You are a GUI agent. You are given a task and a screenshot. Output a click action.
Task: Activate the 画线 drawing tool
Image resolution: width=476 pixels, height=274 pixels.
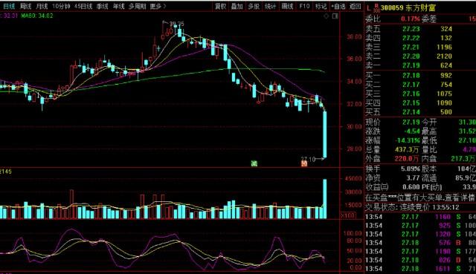point(287,6)
